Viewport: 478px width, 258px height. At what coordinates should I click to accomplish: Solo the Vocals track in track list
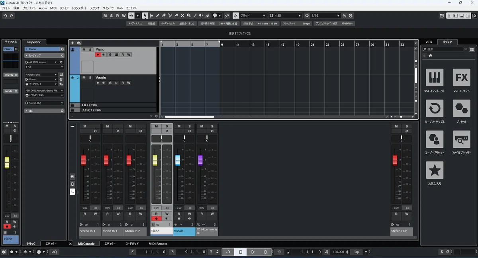pos(90,78)
